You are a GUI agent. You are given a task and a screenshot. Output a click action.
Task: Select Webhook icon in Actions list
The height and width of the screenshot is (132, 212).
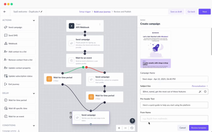[6, 44]
